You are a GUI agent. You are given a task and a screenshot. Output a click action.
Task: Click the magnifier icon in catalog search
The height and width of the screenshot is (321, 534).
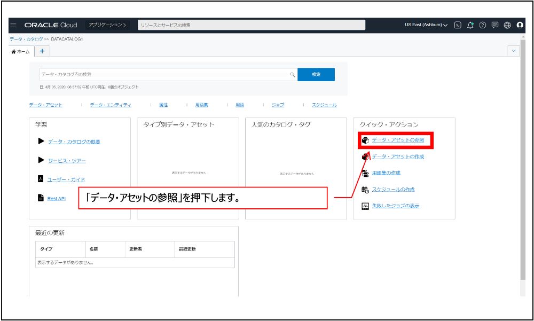pyautogui.click(x=293, y=75)
